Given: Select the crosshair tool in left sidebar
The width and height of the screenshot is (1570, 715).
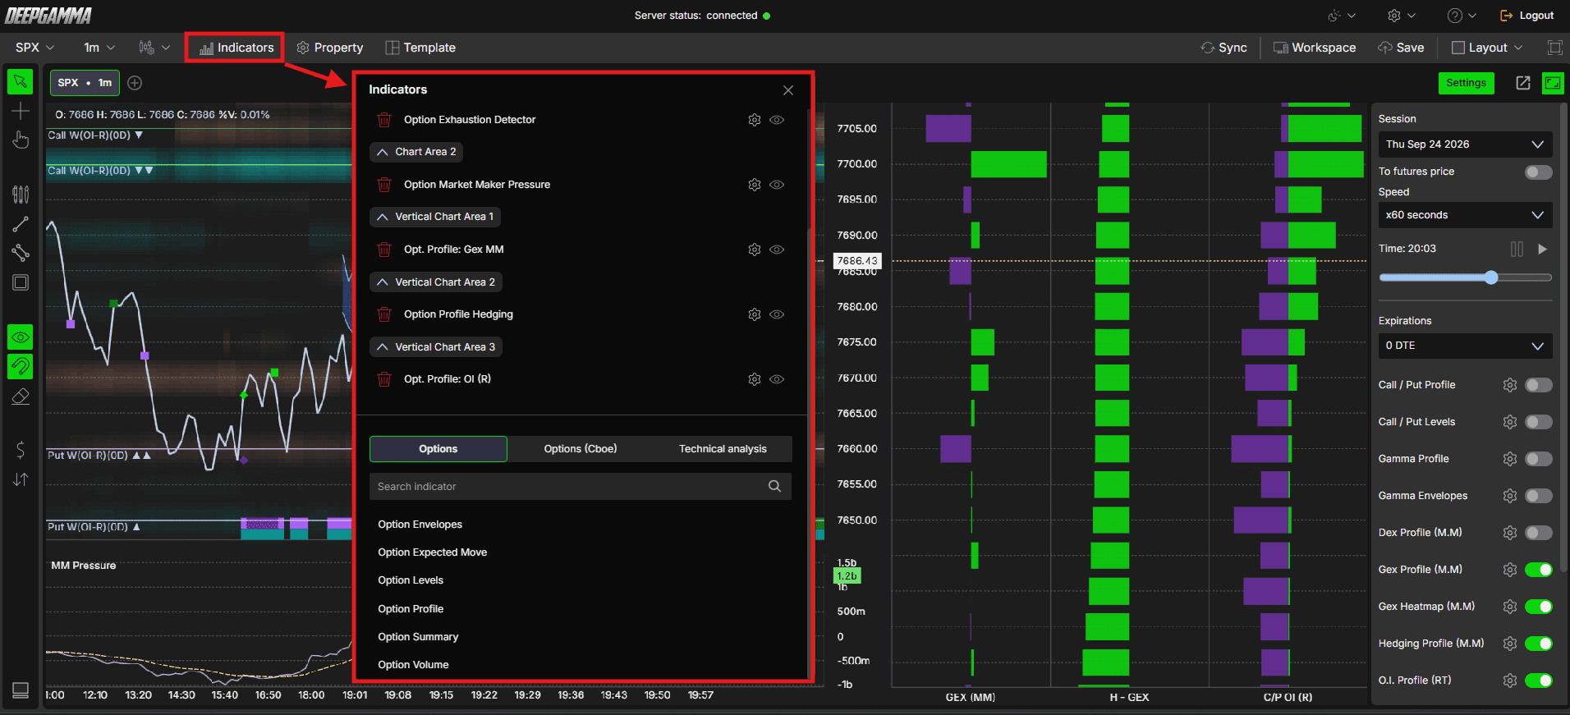Looking at the screenshot, I should point(21,111).
